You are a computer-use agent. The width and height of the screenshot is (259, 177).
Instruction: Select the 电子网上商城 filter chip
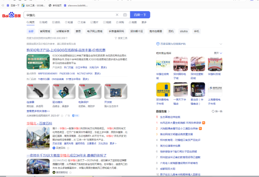pos(95,31)
